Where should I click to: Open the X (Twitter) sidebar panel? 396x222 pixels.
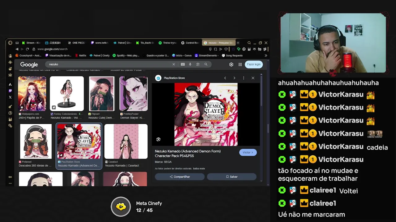point(10,97)
